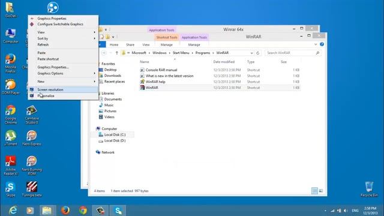
Task: Click the Programs breadcrumb in address bar
Action: point(203,53)
